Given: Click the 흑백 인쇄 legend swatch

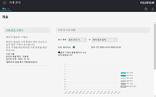Looking at the screenshot, I should tap(123, 78).
